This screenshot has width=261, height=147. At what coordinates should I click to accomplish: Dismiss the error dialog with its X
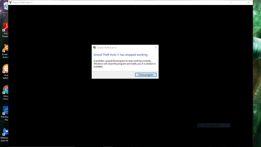coord(156,48)
